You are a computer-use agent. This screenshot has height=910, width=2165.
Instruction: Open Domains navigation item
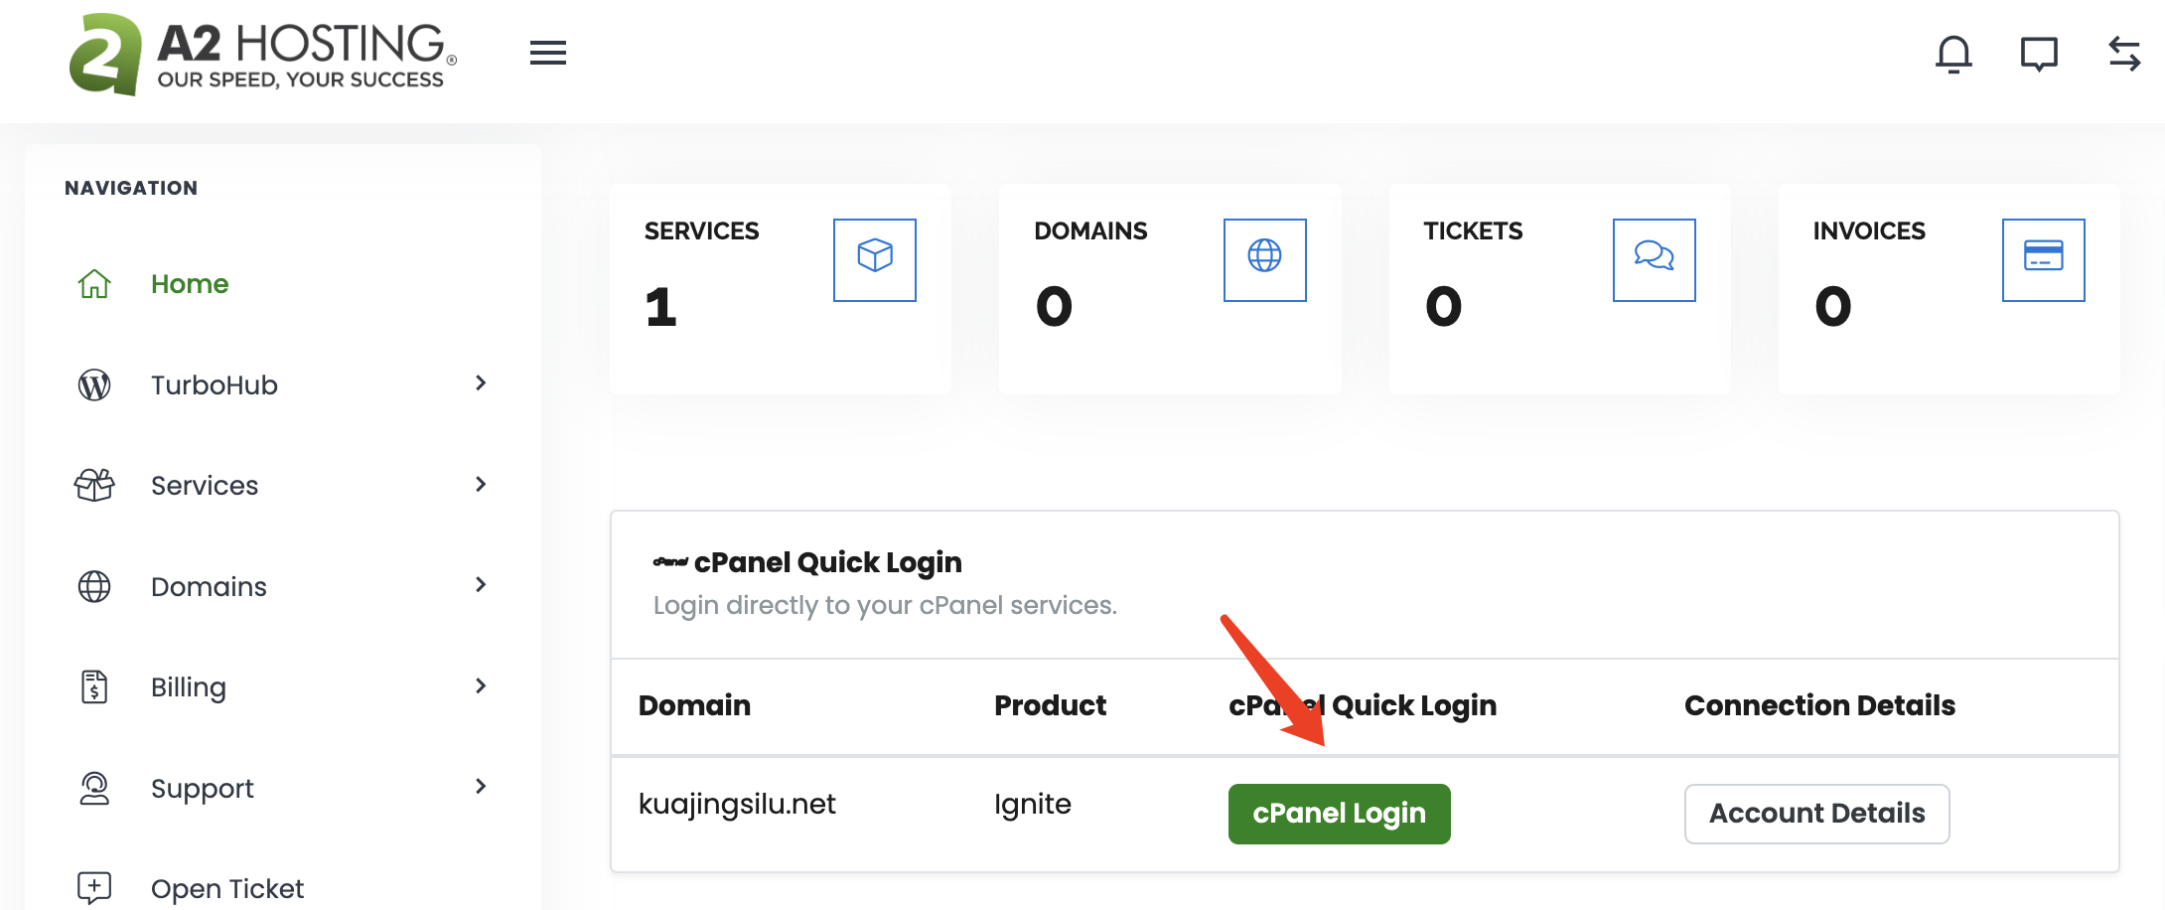[209, 586]
